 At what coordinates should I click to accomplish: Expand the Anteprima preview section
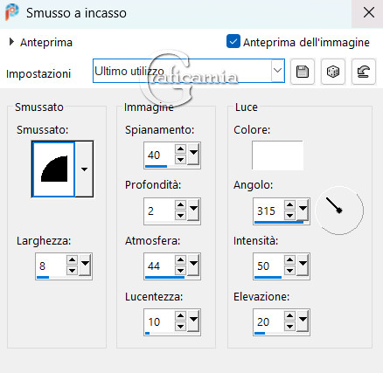click(11, 42)
